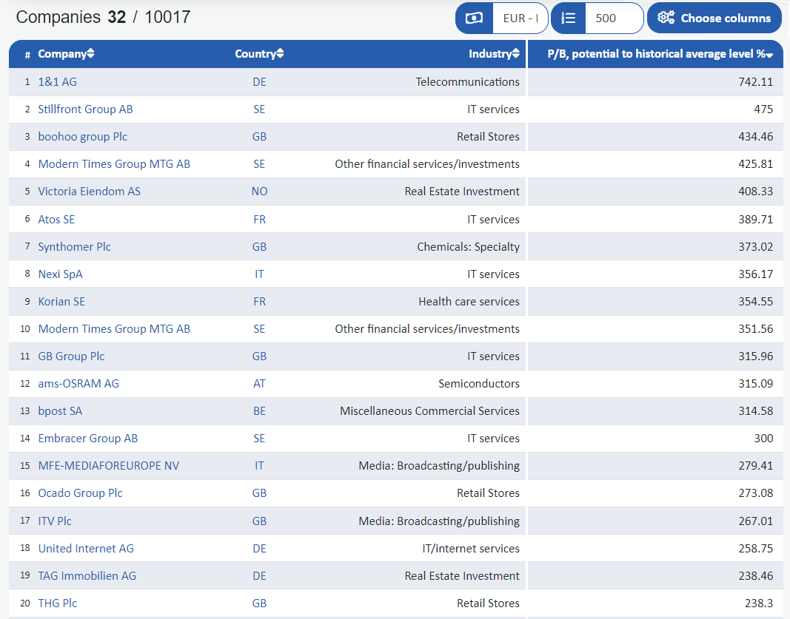
Task: Open TAG Immobilien AG link
Action: coord(87,575)
